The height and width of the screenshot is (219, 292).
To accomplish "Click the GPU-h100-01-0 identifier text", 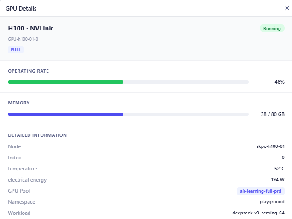I will (x=23, y=39).
